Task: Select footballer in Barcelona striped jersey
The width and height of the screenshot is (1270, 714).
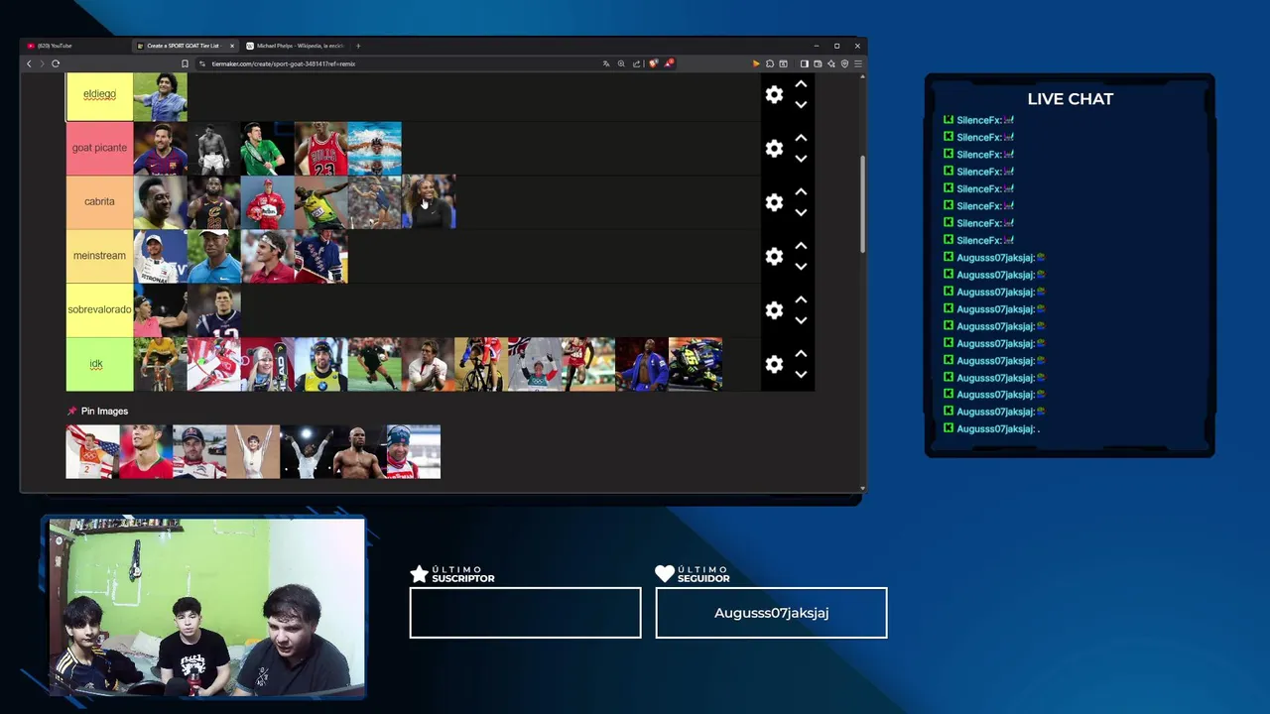Action: pos(160,148)
